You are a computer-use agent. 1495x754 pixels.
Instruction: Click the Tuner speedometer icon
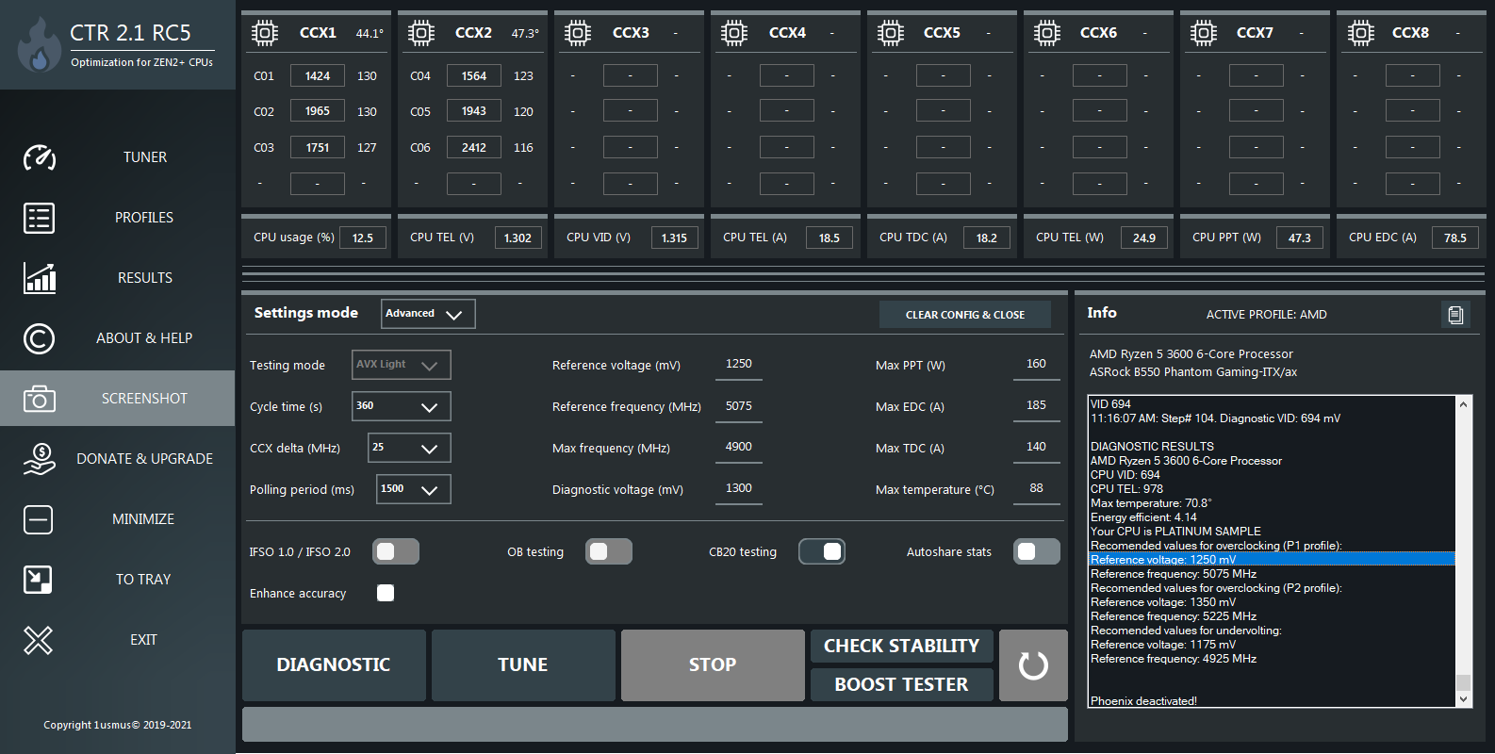[x=39, y=157]
